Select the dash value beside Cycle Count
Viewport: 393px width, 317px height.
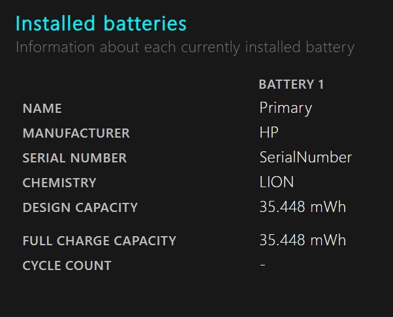click(x=262, y=264)
